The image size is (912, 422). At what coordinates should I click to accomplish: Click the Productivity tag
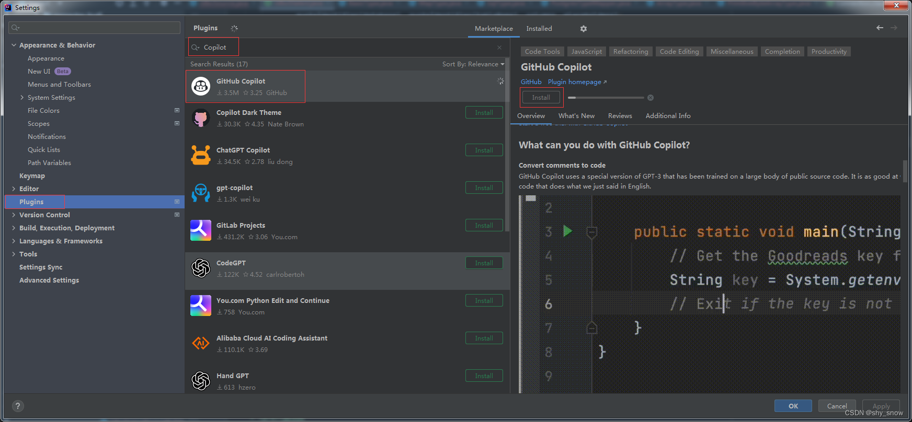tap(829, 51)
